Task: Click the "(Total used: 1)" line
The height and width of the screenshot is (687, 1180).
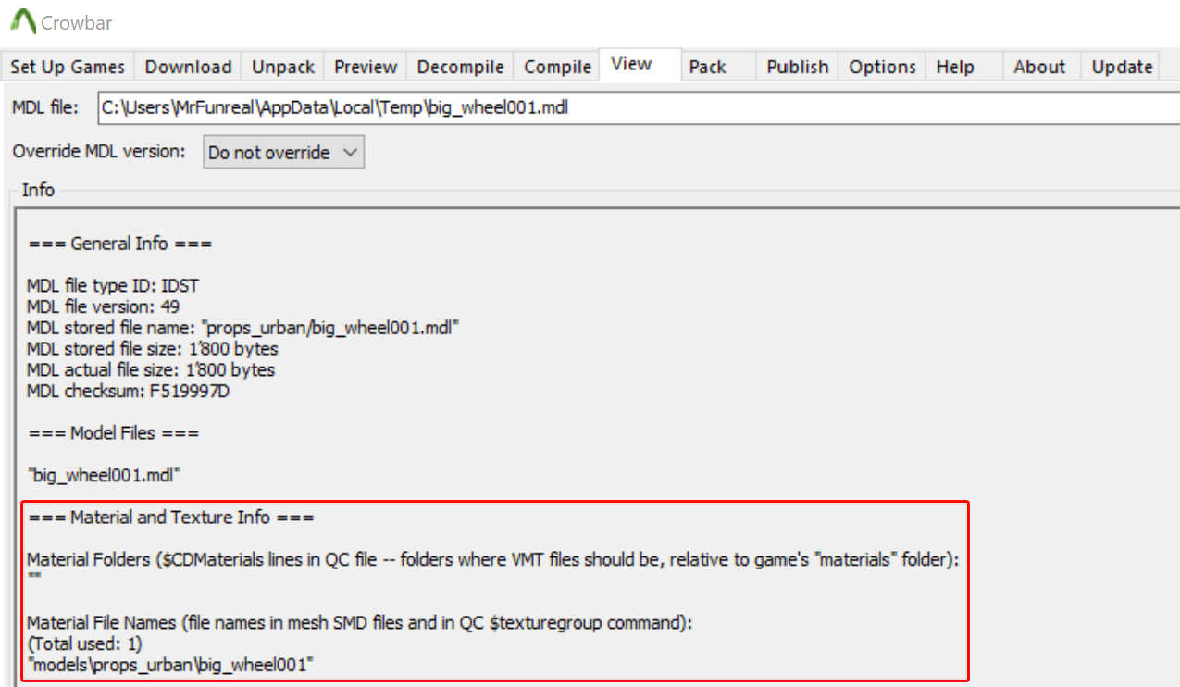Action: [x=84, y=643]
